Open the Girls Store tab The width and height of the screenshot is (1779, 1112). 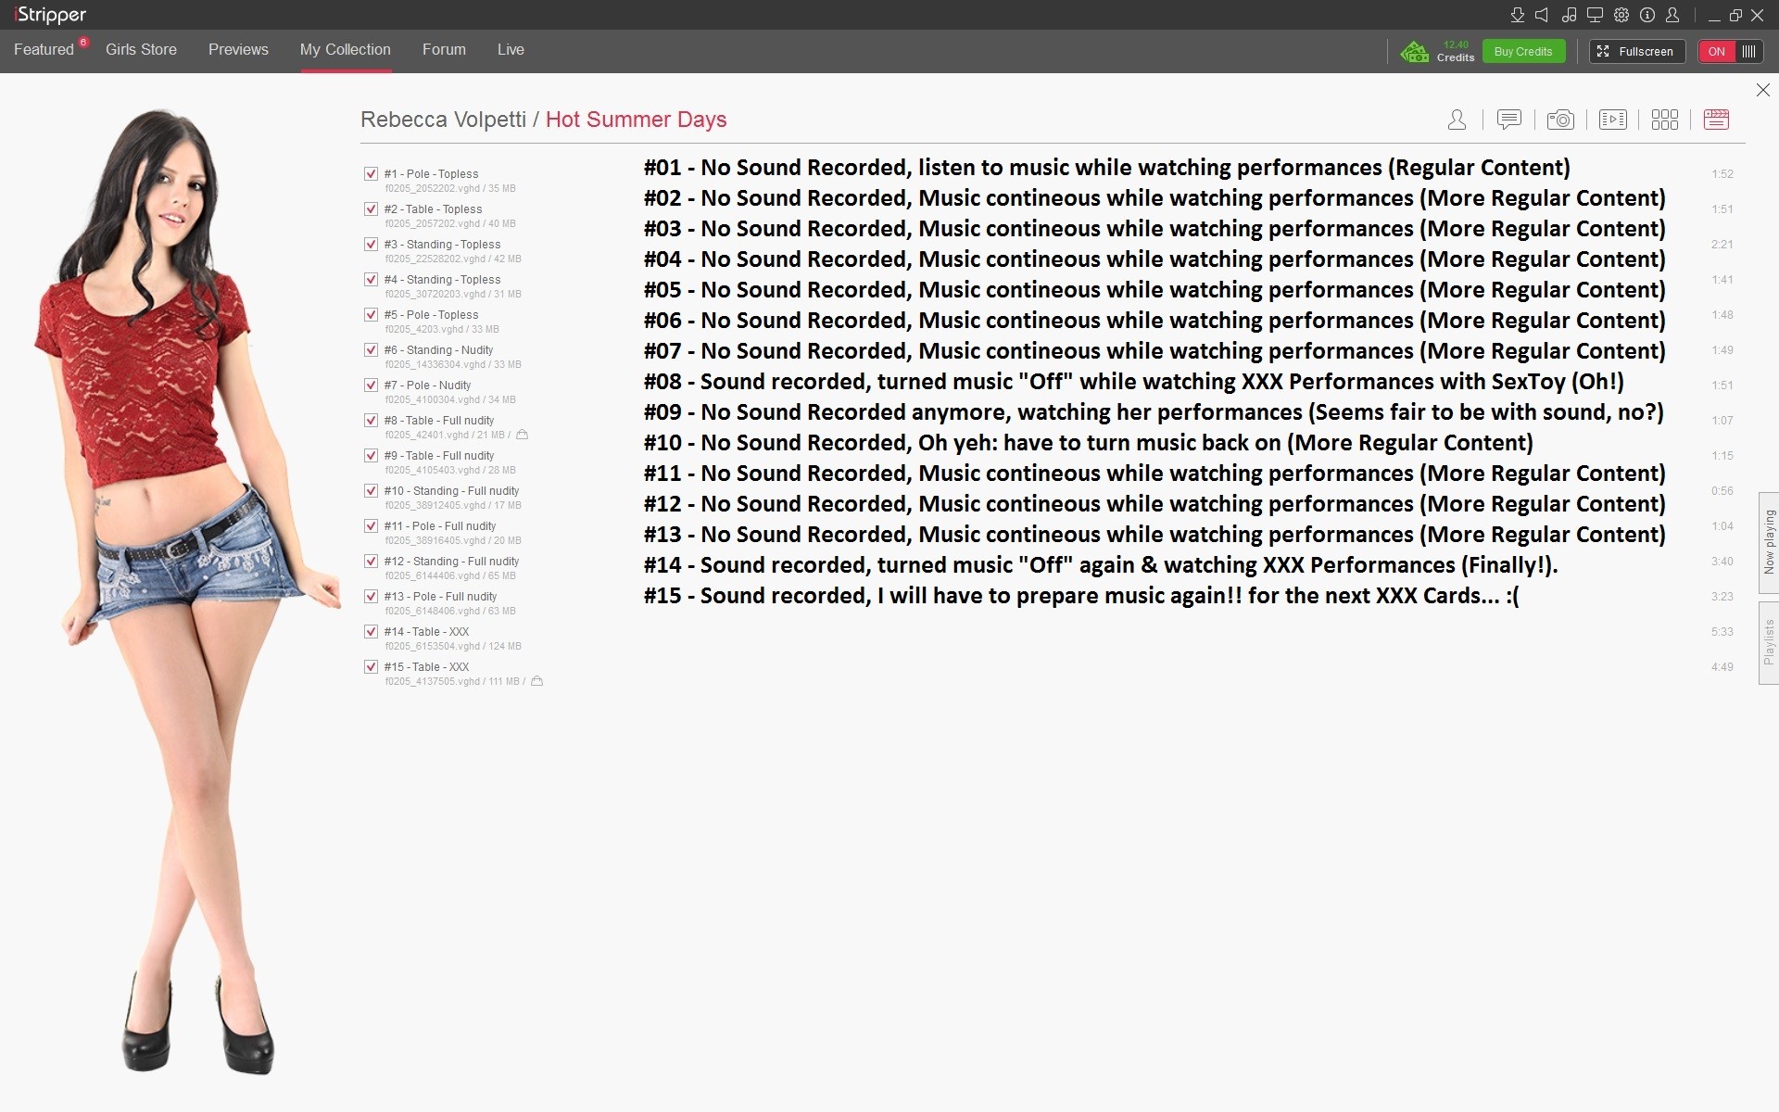(141, 49)
